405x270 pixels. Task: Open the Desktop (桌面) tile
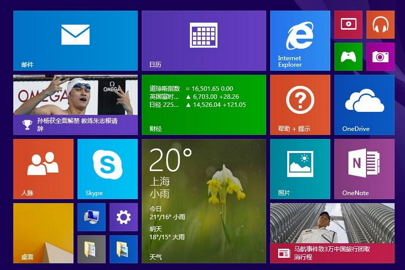point(43,233)
